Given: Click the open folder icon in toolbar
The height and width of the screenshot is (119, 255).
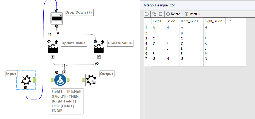Looking at the screenshot, I should pyautogui.click(x=147, y=14).
